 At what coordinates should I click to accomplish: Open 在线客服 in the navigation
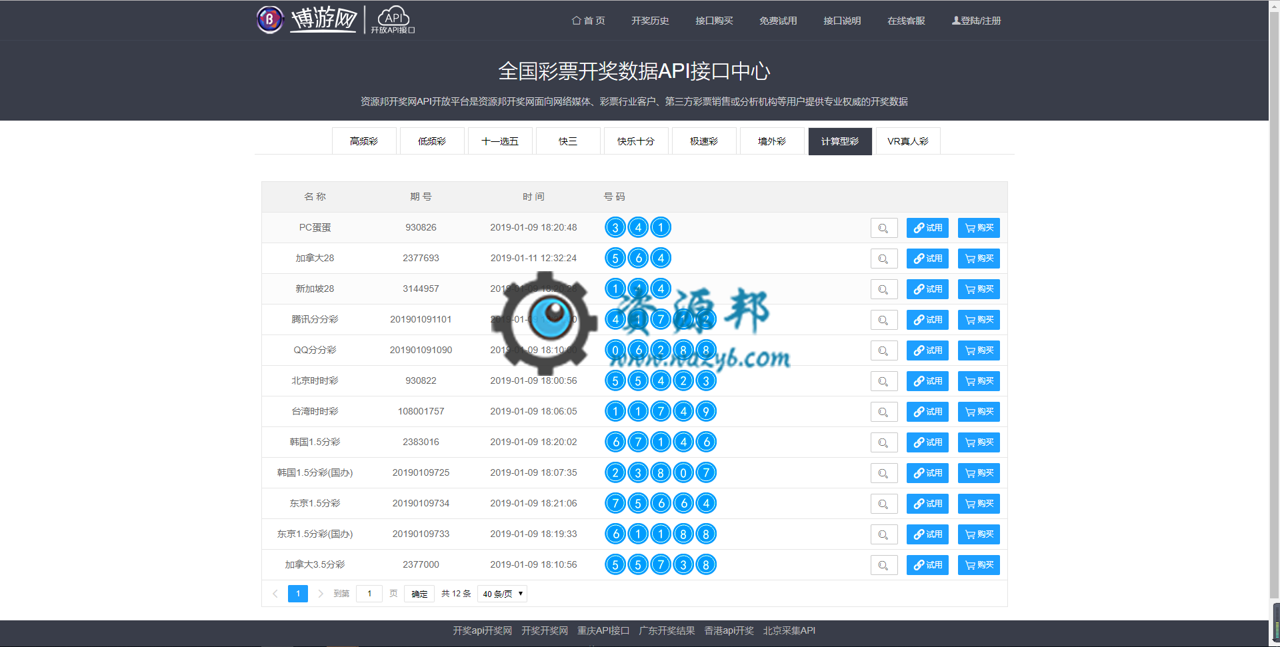(x=906, y=21)
